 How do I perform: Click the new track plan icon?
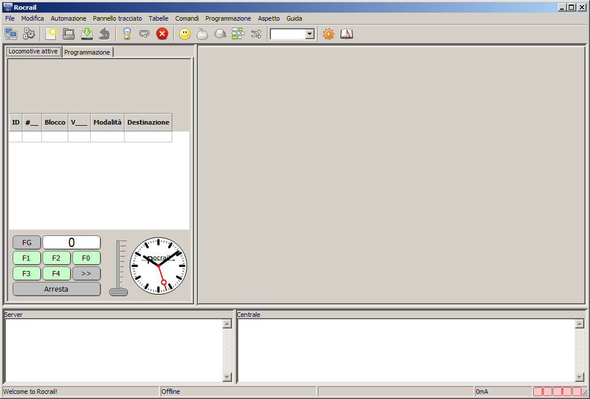coord(51,34)
